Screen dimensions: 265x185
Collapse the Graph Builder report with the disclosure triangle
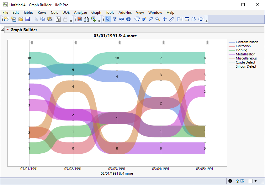coord(3,29)
